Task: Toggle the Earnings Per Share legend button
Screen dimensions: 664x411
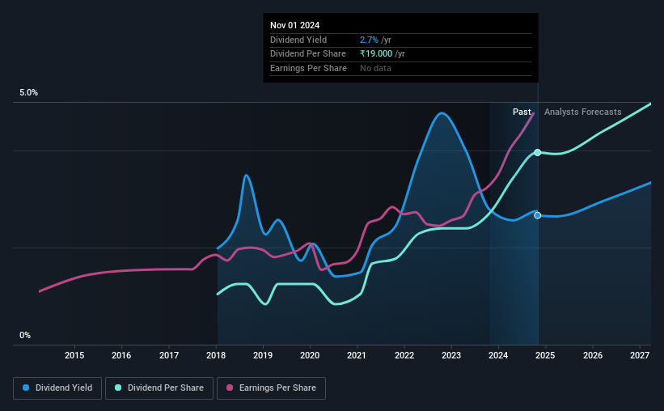Action: pos(271,388)
